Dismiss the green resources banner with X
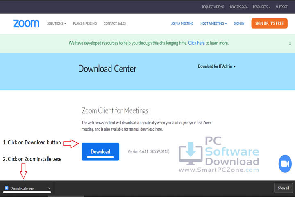295x197 pixels. coord(290,44)
